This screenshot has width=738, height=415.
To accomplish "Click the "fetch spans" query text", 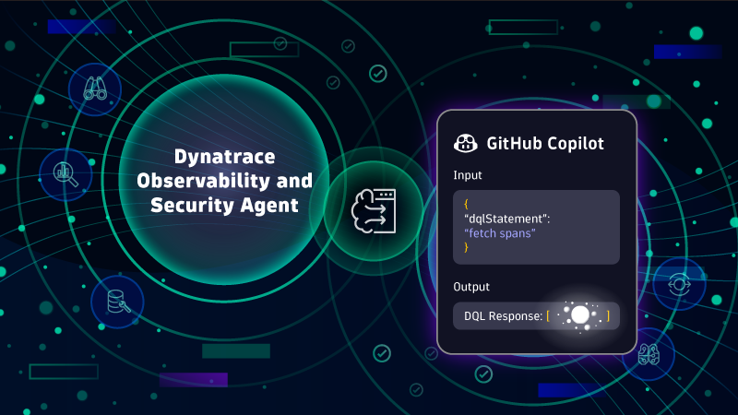I will click(x=499, y=233).
